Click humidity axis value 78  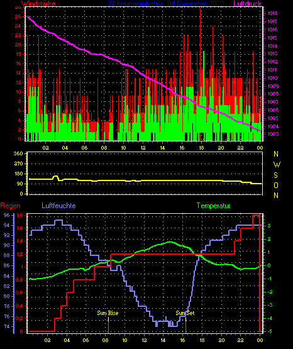tap(7, 306)
